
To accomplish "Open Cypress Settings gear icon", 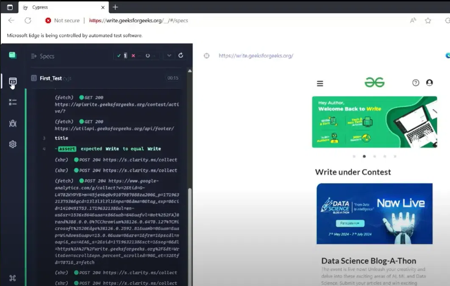I will pyautogui.click(x=13, y=144).
